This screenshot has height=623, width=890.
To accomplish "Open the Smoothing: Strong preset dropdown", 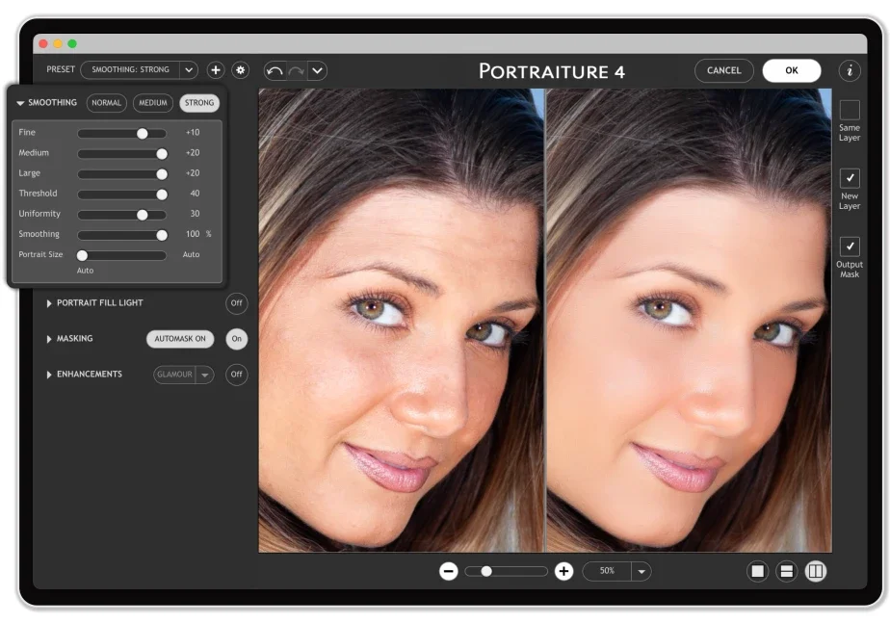I will pyautogui.click(x=139, y=69).
